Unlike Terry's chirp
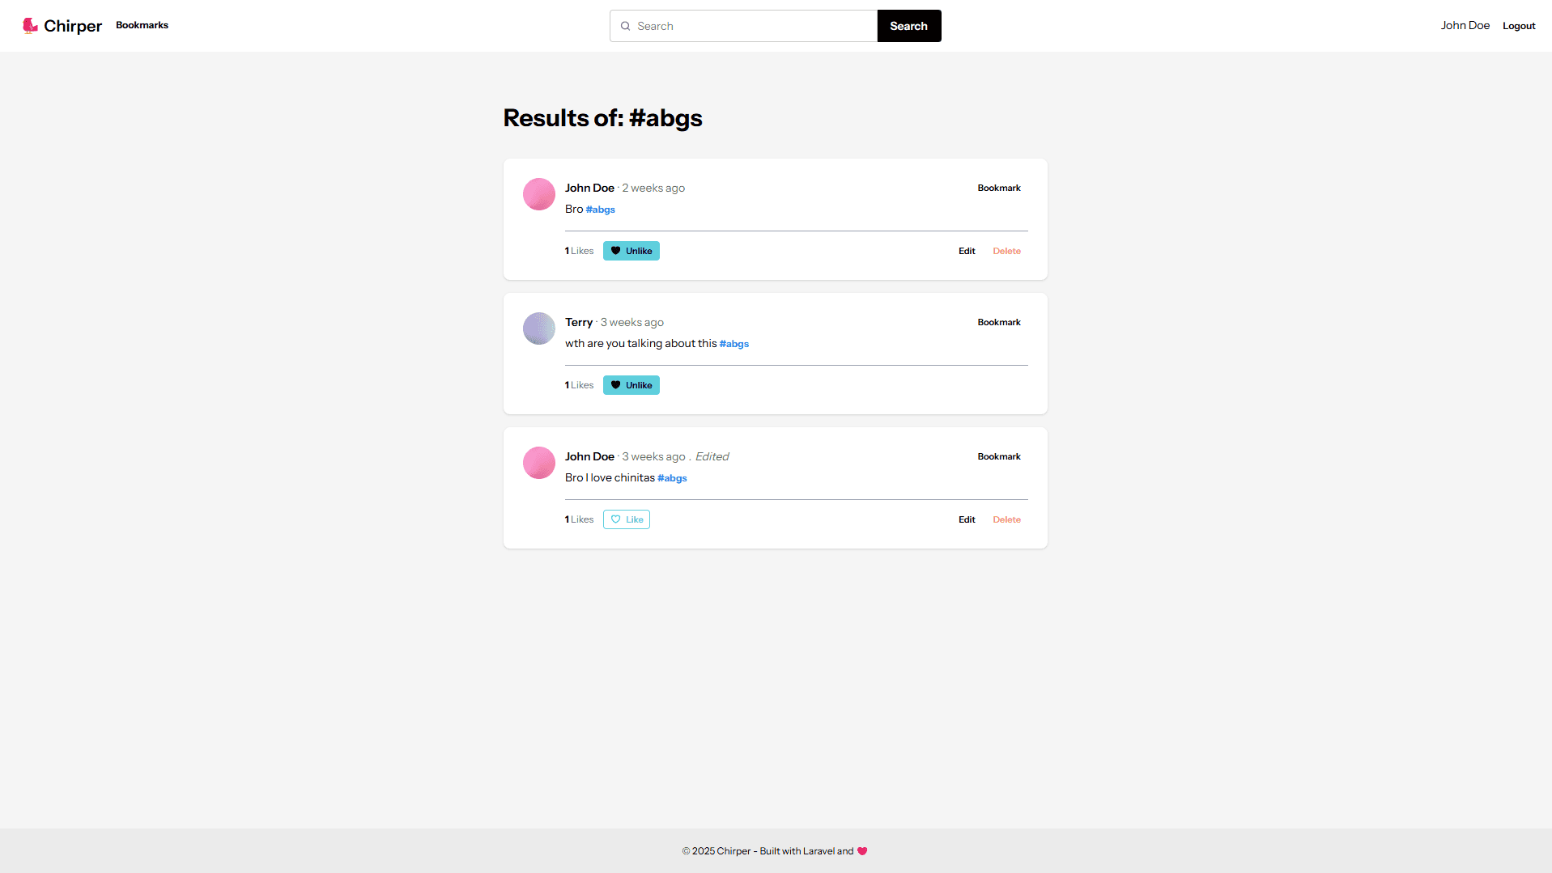This screenshot has width=1552, height=873. 631,385
